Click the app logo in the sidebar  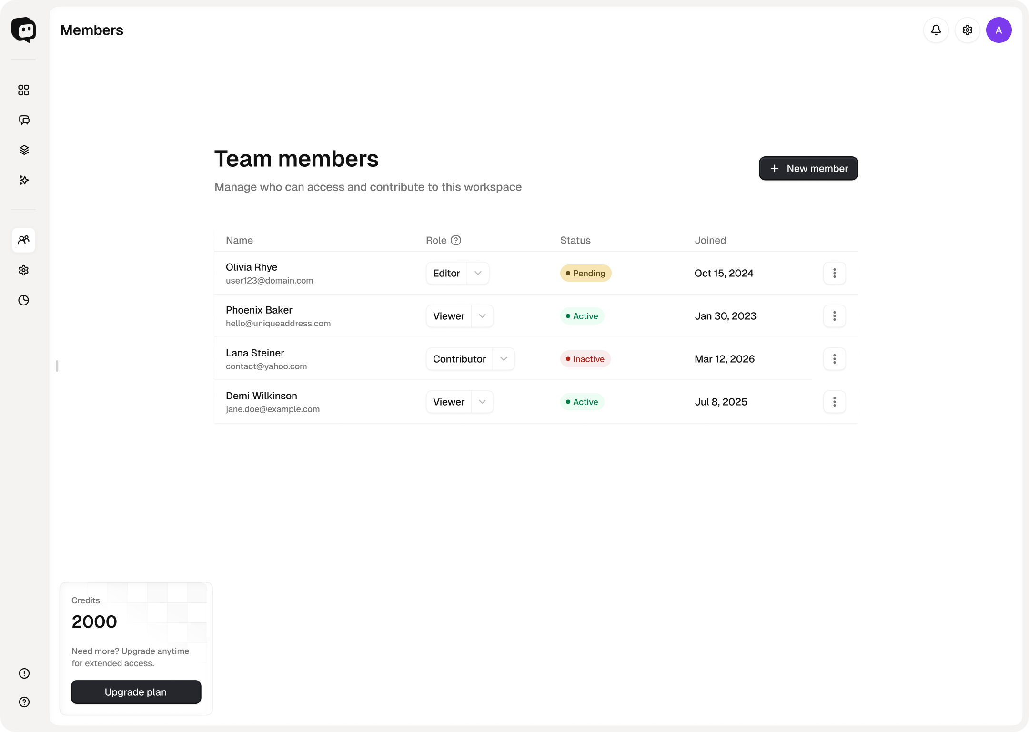click(23, 30)
